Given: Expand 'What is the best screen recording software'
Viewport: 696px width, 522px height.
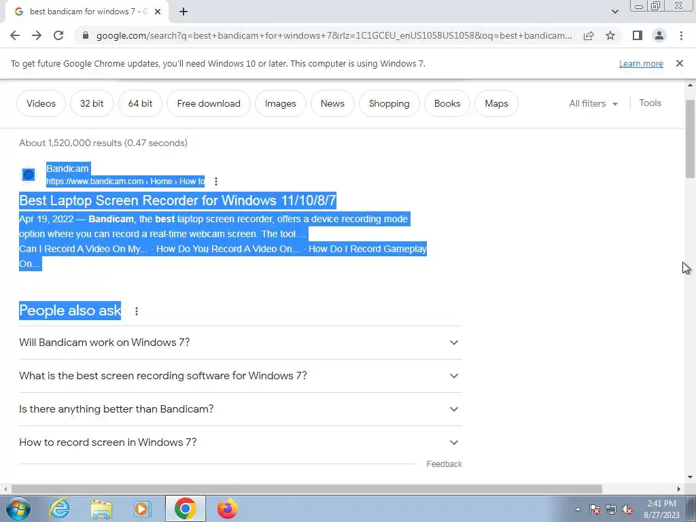Looking at the screenshot, I should point(240,376).
